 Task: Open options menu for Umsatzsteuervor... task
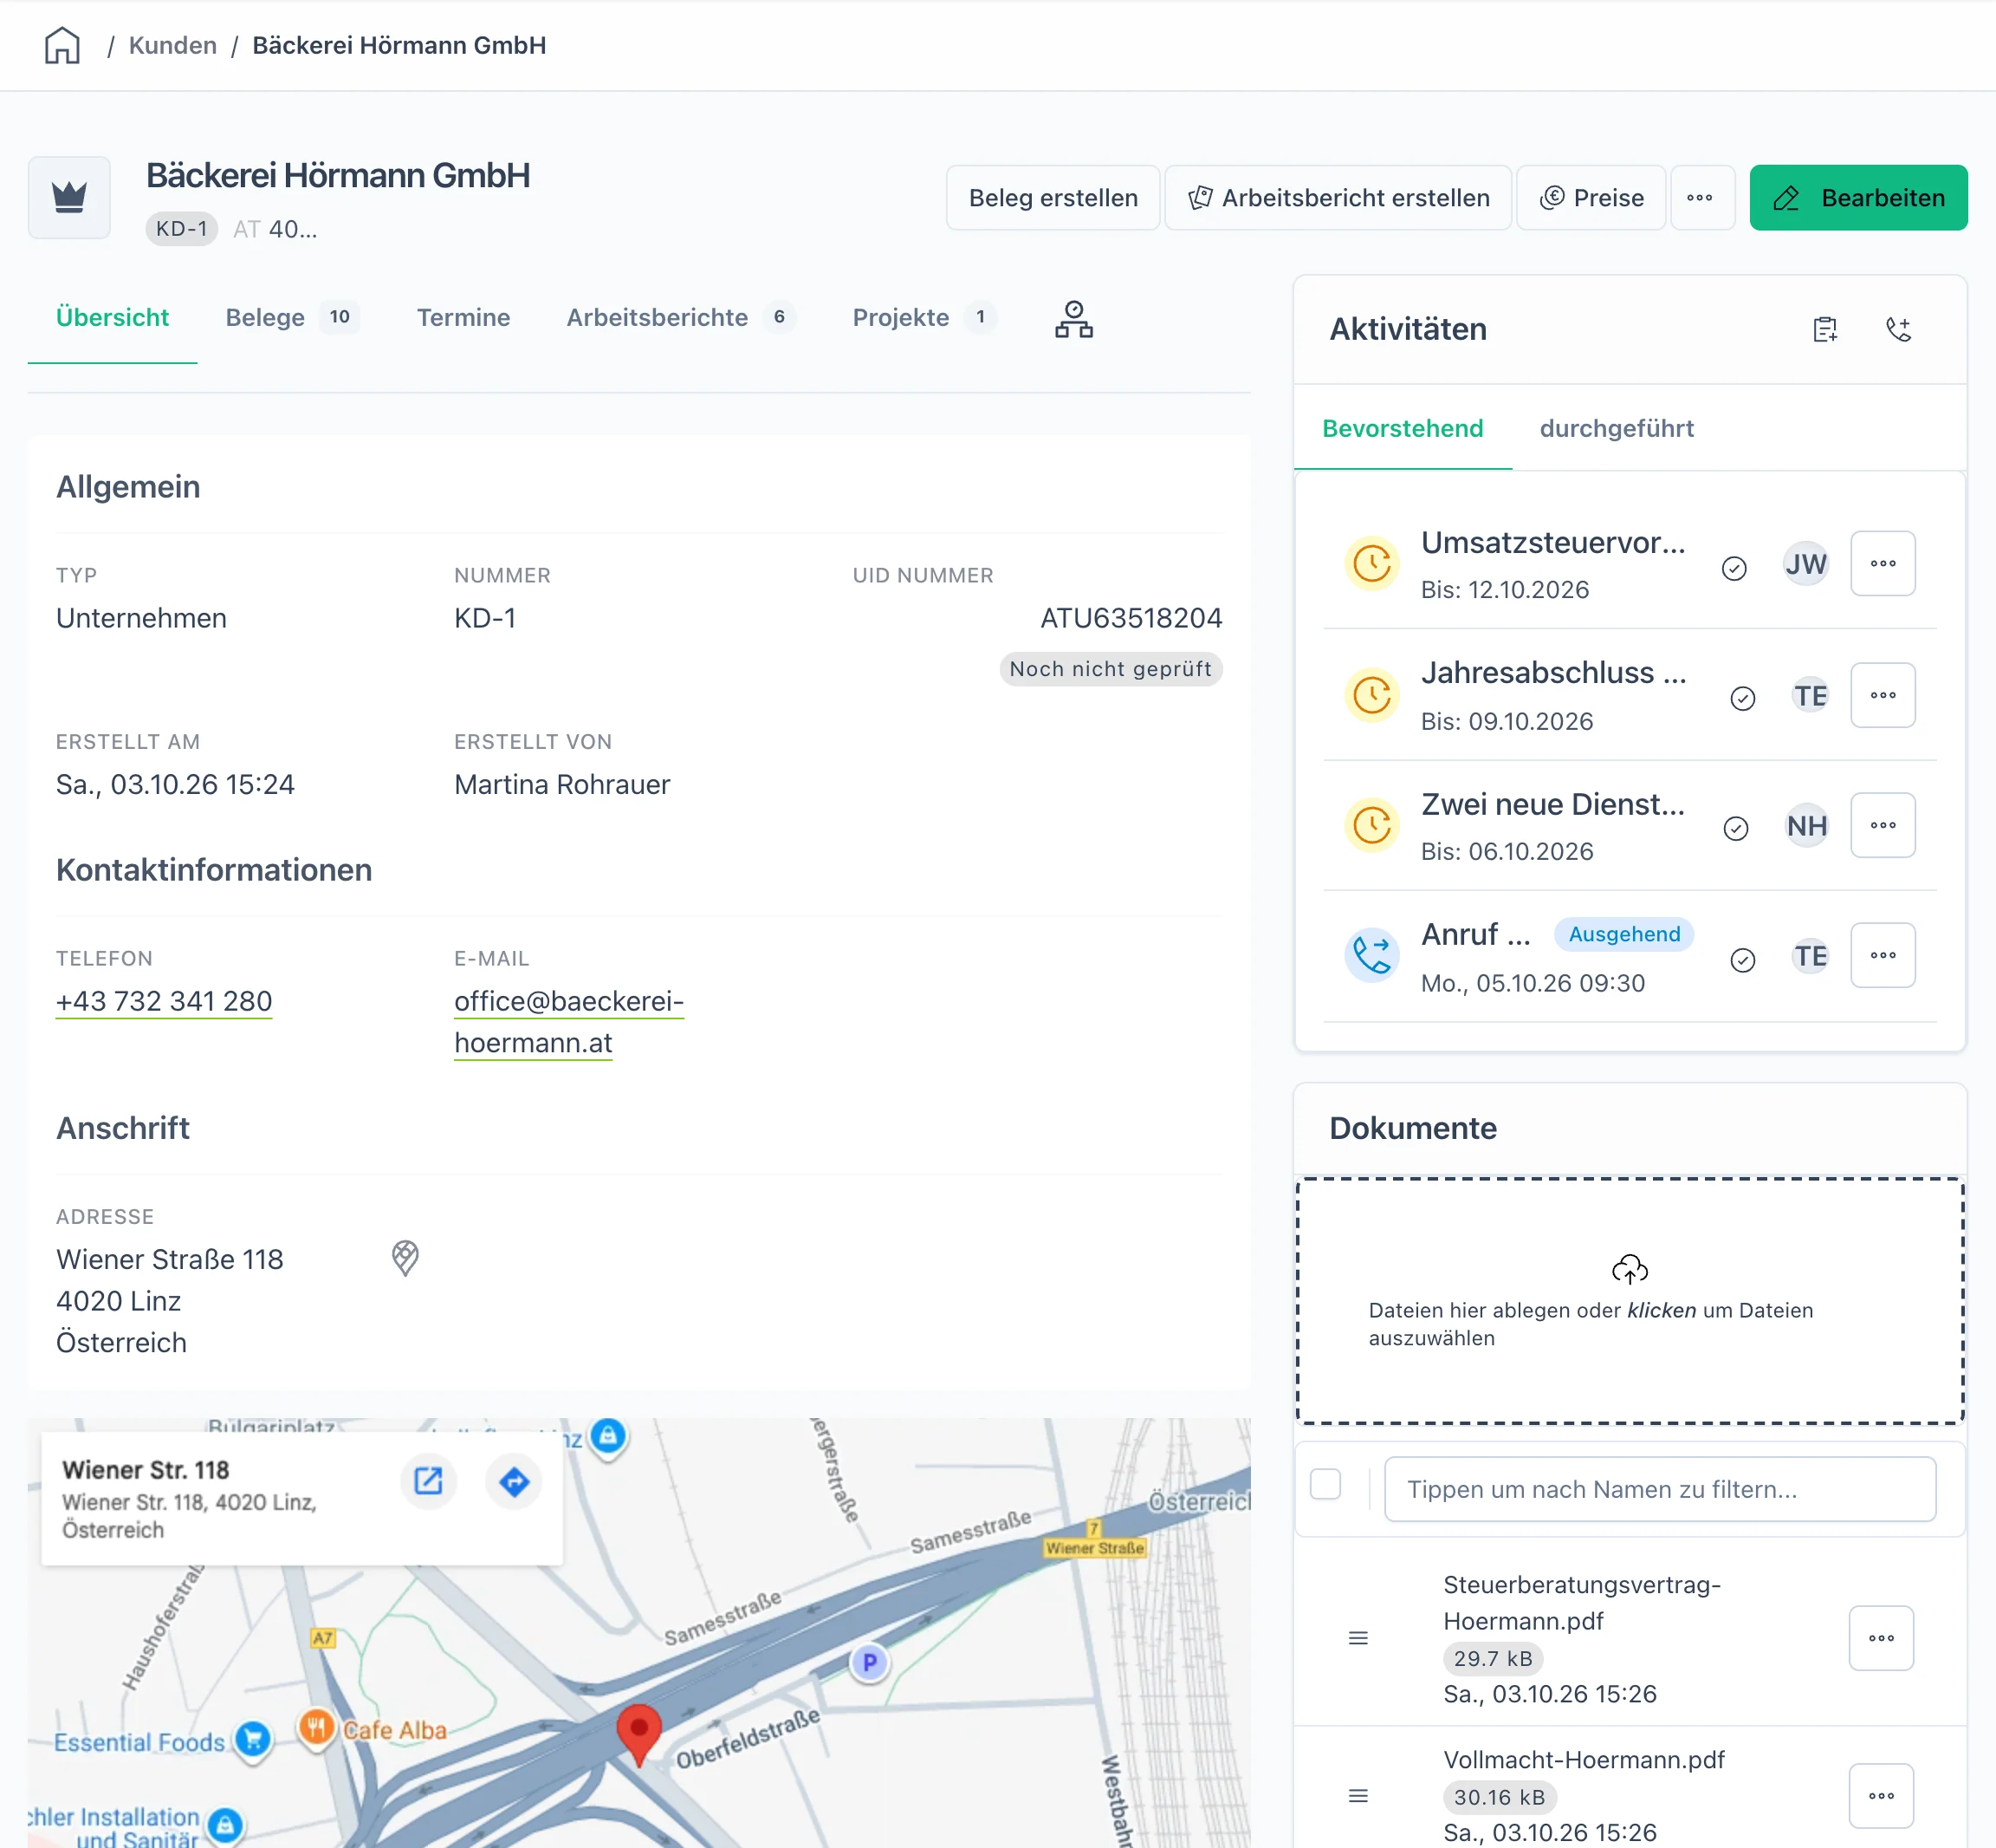[x=1883, y=564]
